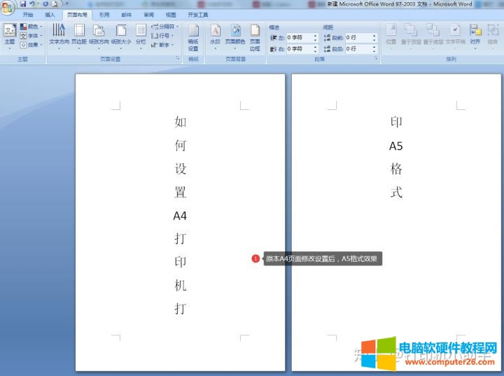This screenshot has width=504, height=376.
Task: Click the Save icon in quick access toolbar
Action: click(23, 4)
